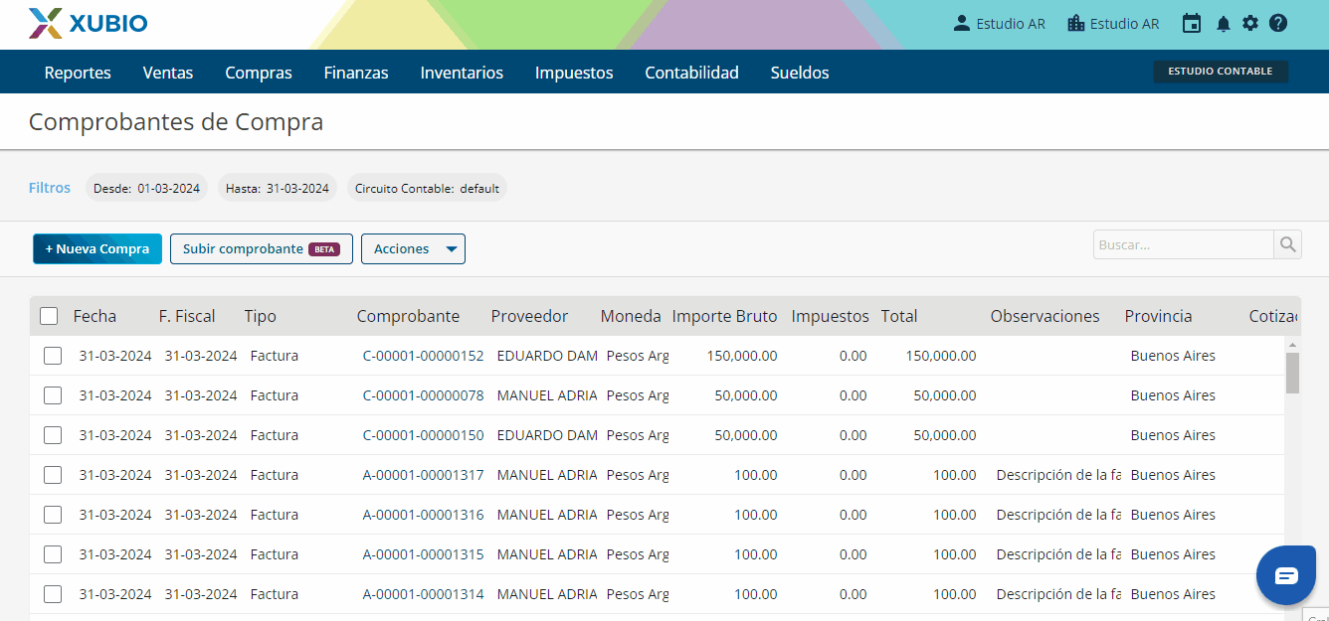Sort by Total column header
This screenshot has height=621, width=1329.
(899, 316)
